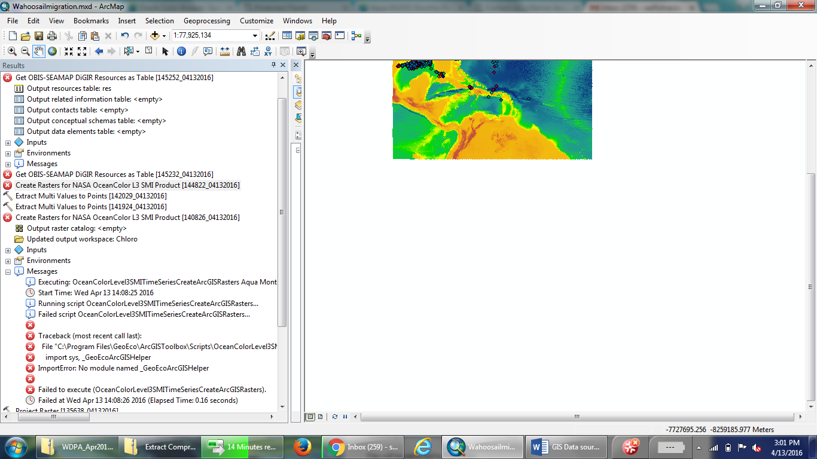Image resolution: width=817 pixels, height=459 pixels.
Task: Launch the ModelBuilder window
Action: tap(356, 36)
